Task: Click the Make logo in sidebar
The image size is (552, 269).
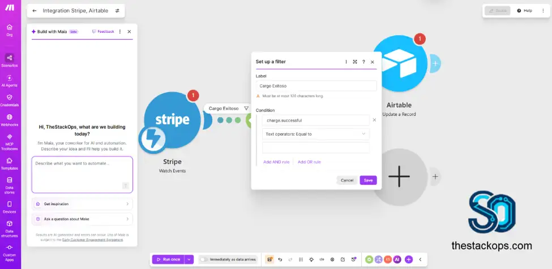Action: (10, 8)
